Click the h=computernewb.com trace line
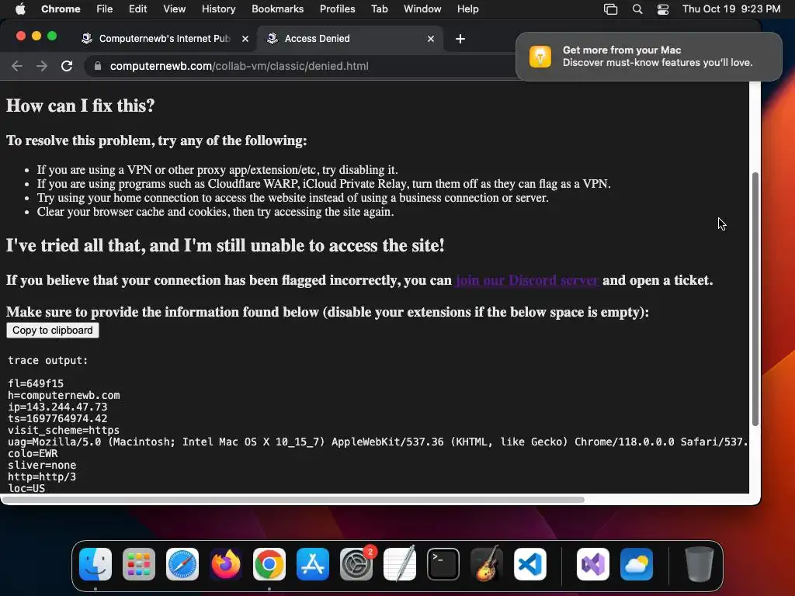 tap(64, 395)
